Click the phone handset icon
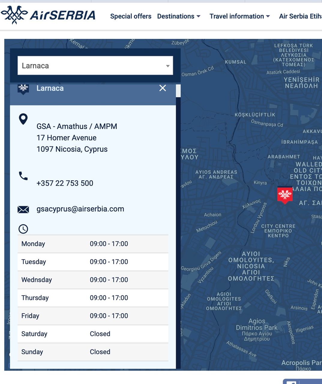322x384 pixels. point(23,176)
